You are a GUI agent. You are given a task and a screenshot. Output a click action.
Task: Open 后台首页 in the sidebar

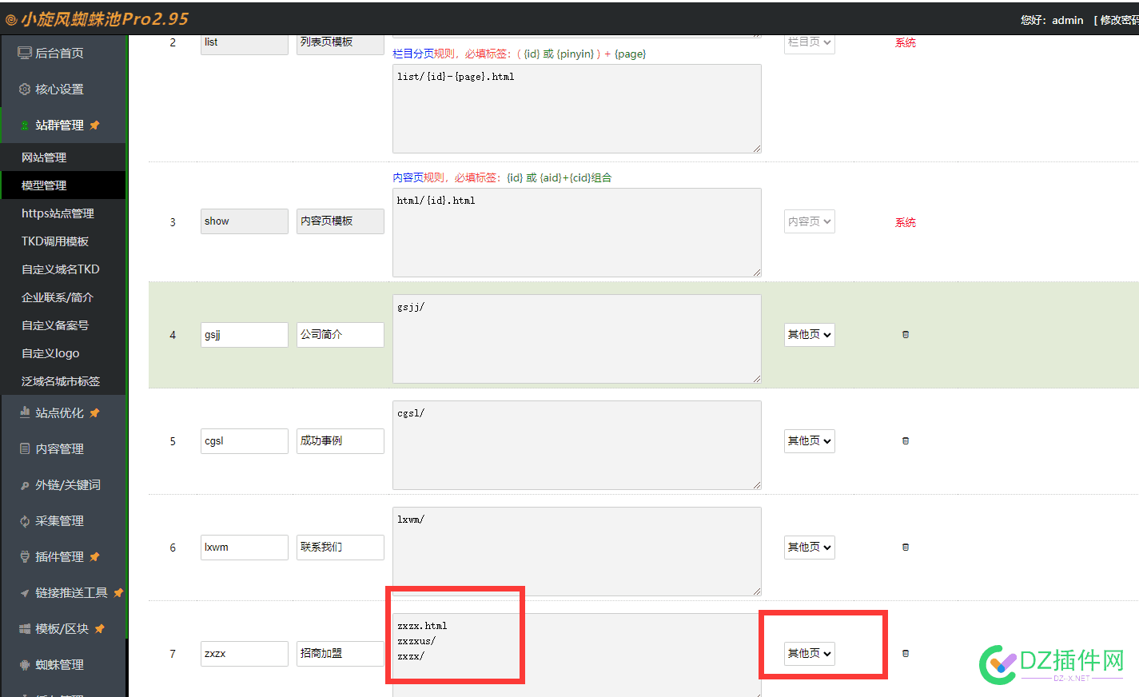(x=59, y=54)
